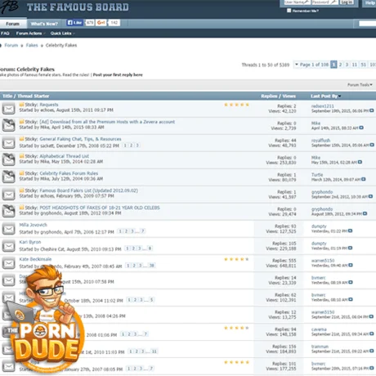Jump to last post icon beside redsox1211
This screenshot has width=376, height=376.
372,110
